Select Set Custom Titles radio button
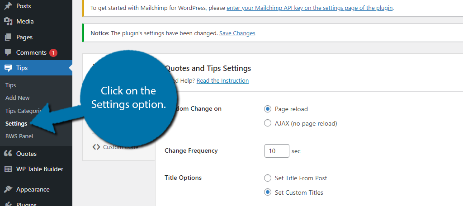Viewport: 463px width, 206px height. [267, 192]
